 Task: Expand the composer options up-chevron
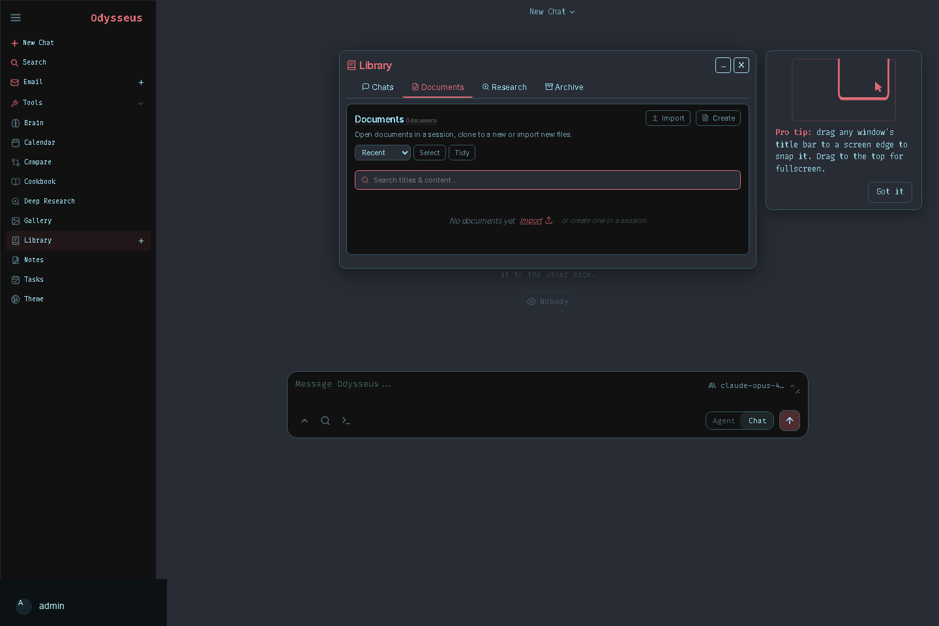(305, 421)
